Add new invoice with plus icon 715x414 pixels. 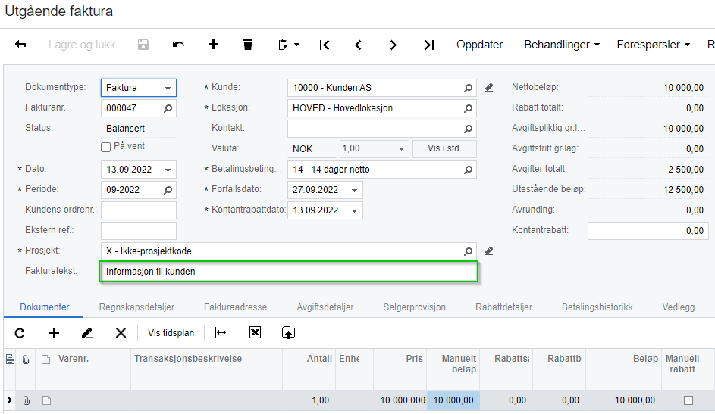point(213,45)
